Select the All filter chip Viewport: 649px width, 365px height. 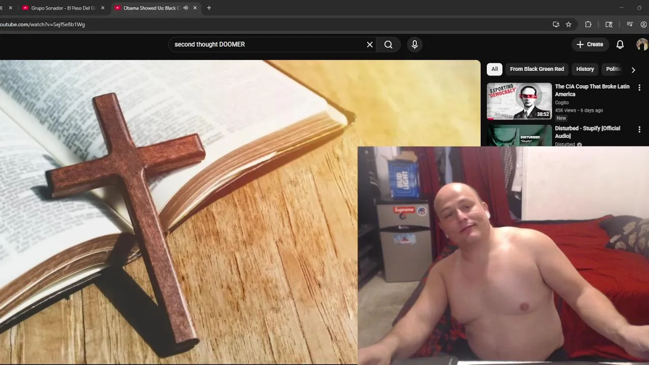point(494,69)
